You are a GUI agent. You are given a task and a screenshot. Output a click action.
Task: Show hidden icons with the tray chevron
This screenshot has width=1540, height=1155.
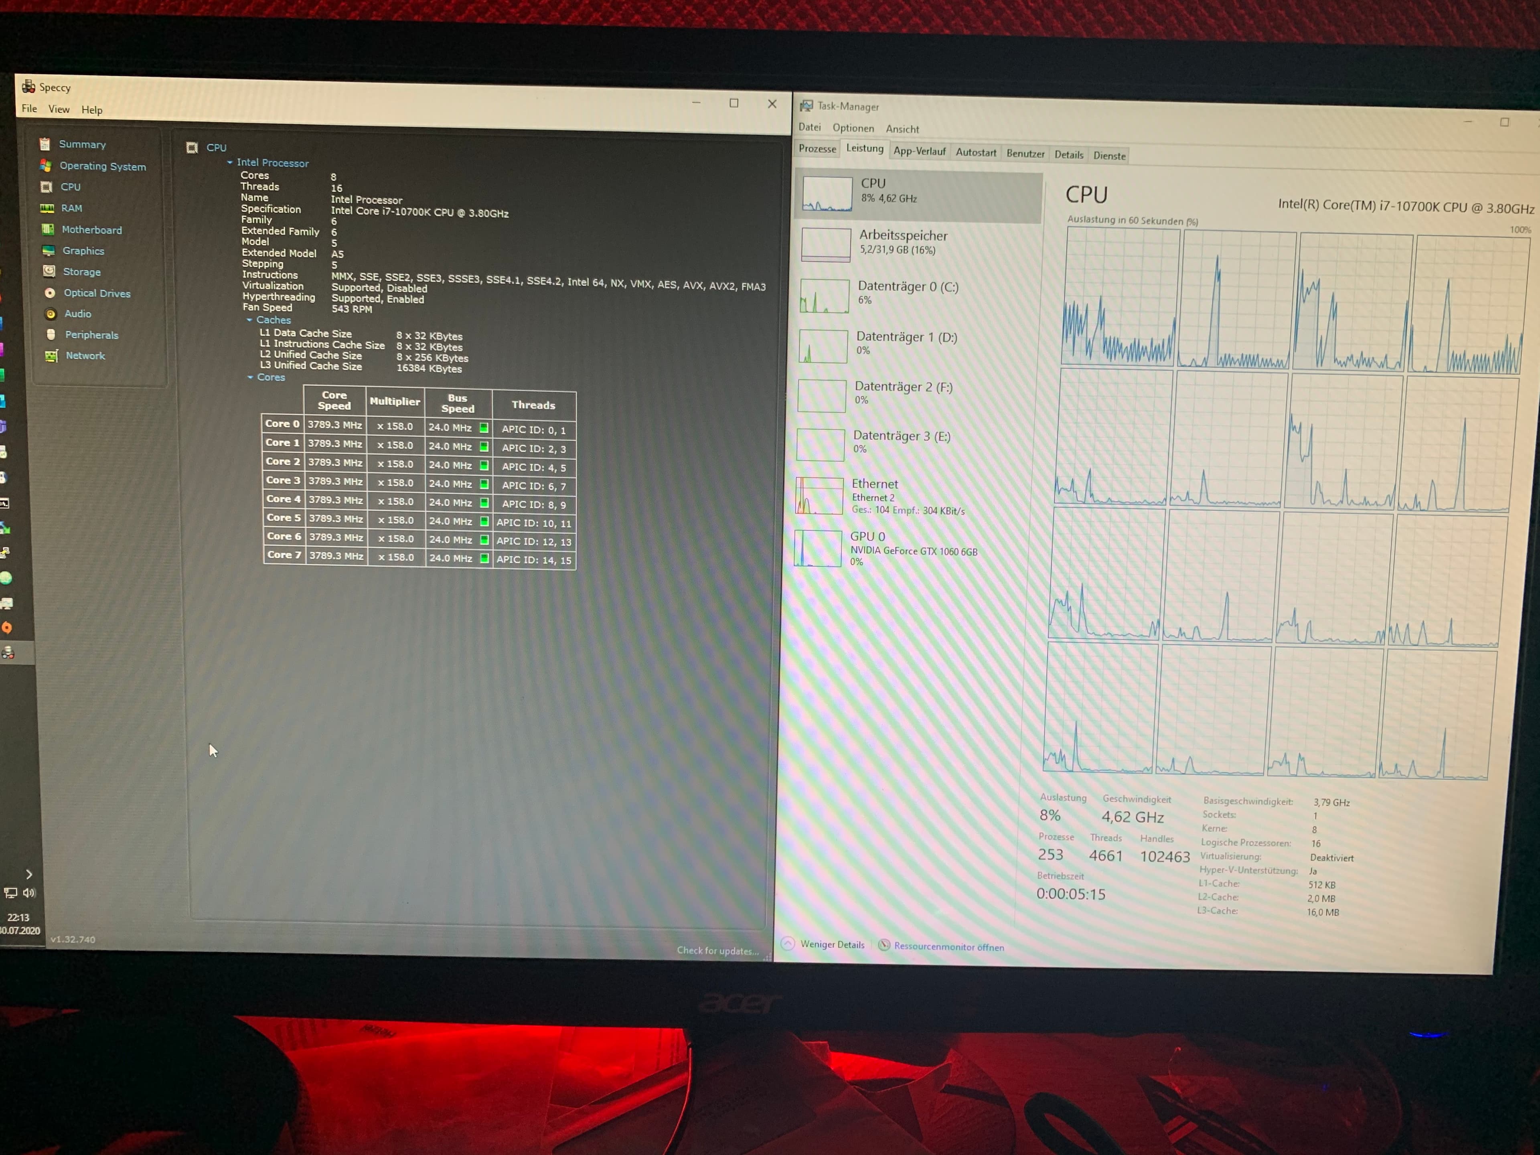tap(28, 874)
